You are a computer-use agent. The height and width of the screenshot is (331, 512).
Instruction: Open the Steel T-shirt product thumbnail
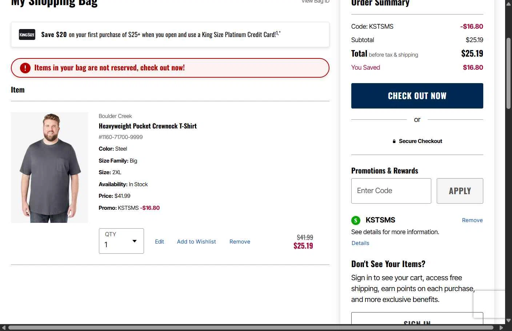(x=49, y=167)
